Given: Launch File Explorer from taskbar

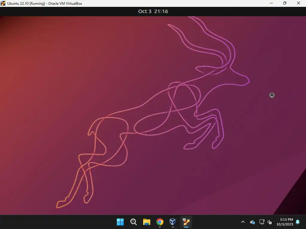Looking at the screenshot, I should (x=146, y=222).
